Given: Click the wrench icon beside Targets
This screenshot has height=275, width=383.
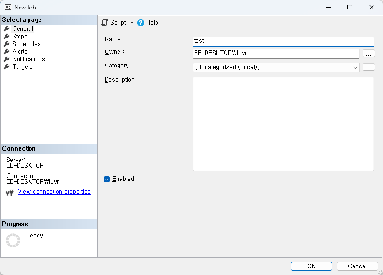Looking at the screenshot, I should pos(7,66).
